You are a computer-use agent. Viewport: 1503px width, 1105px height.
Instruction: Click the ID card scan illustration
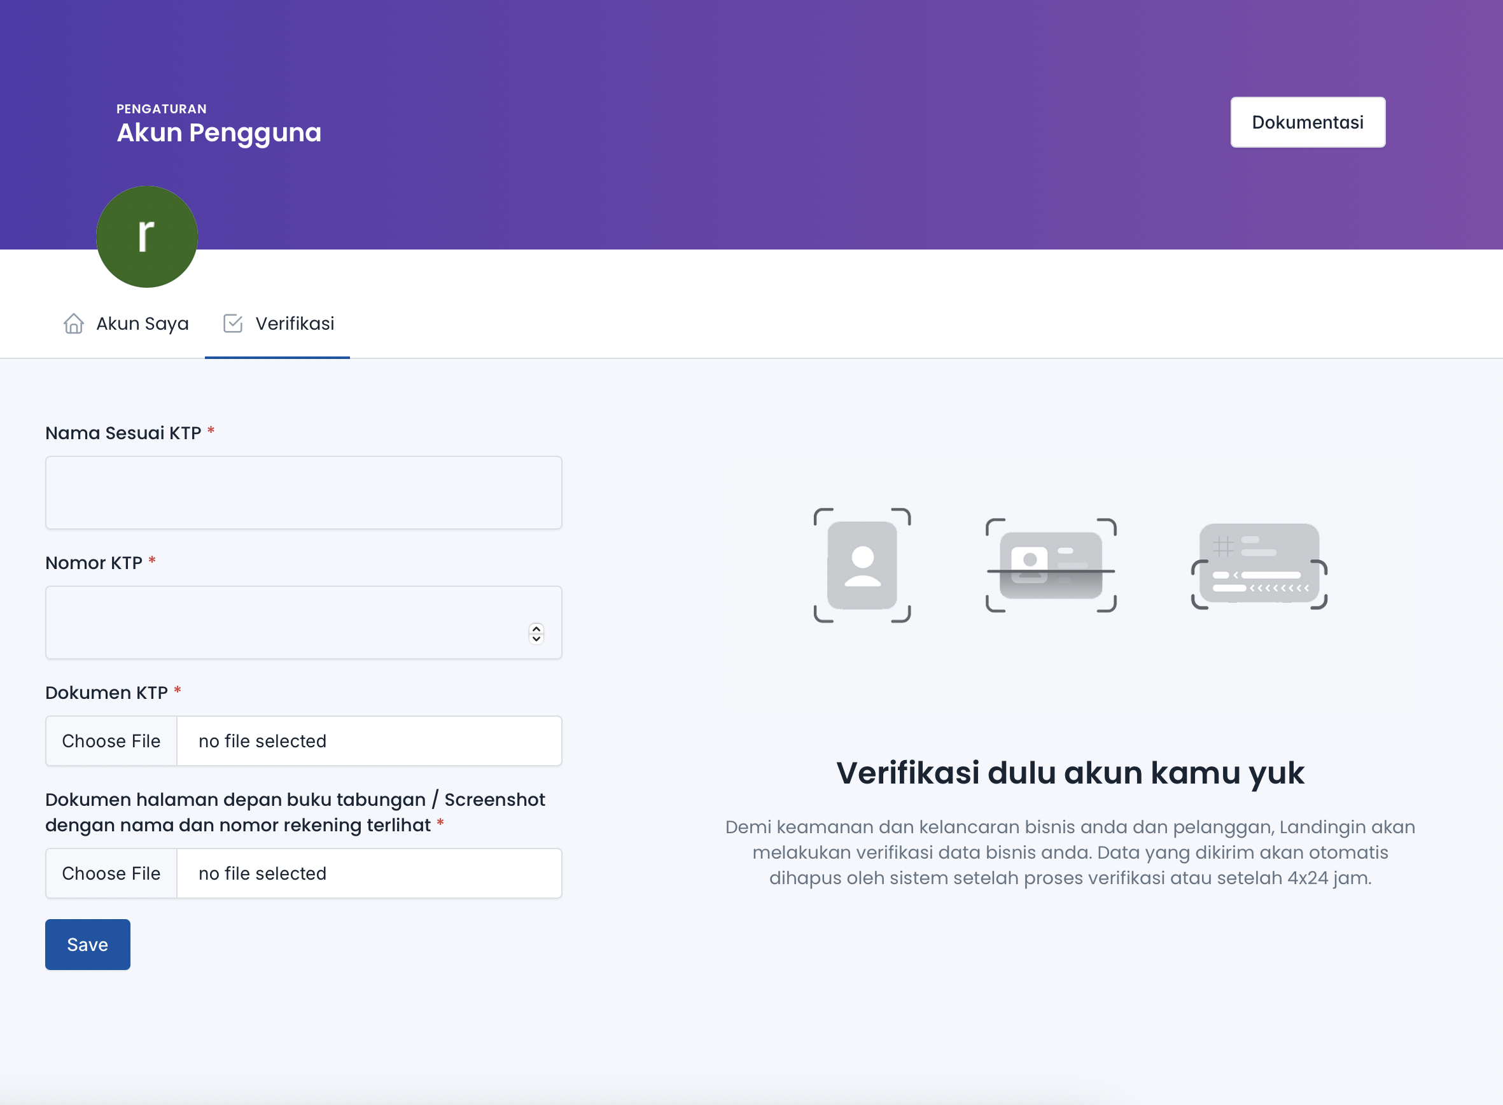[x=1051, y=565]
